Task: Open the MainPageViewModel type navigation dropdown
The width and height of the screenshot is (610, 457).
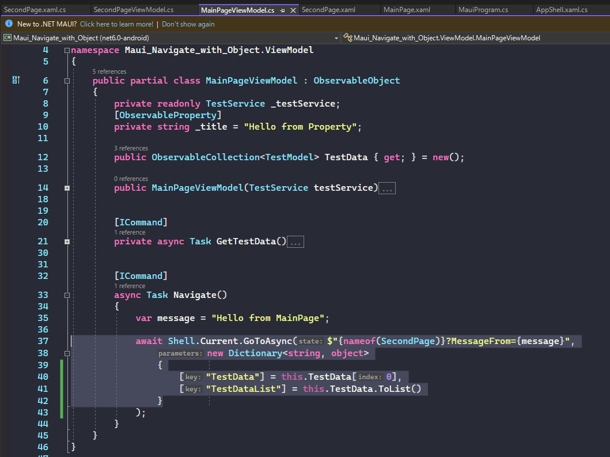Action: (475, 38)
